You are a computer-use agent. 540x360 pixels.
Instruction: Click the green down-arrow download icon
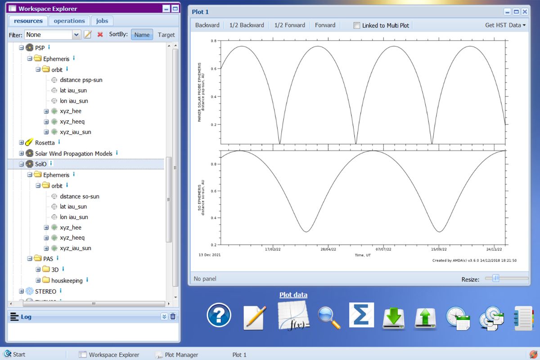(x=394, y=318)
